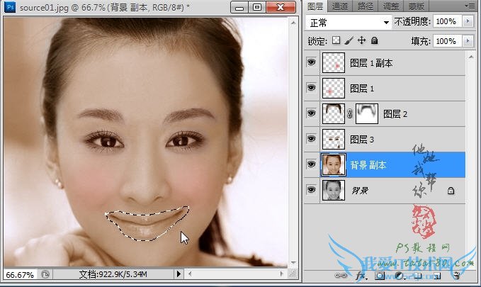Select the 图层 1 副本 thumbnail
The width and height of the screenshot is (481, 287).
[334, 62]
